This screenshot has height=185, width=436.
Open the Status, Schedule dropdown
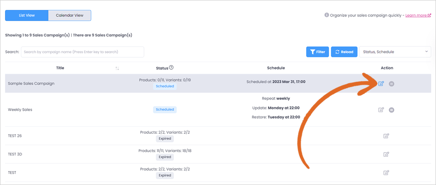pos(395,52)
